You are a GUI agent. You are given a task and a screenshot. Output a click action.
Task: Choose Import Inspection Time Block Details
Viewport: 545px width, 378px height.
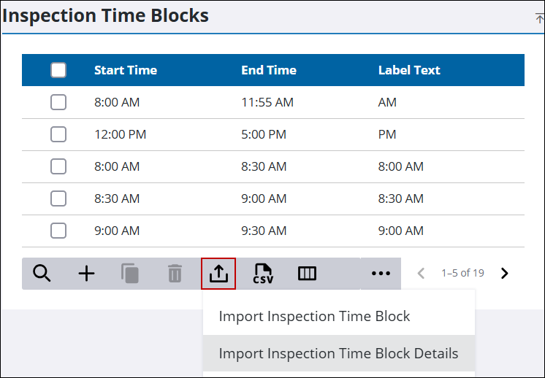pyautogui.click(x=338, y=353)
